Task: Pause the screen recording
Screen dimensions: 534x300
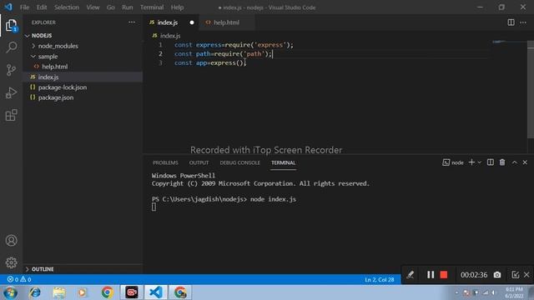Action: [x=431, y=274]
